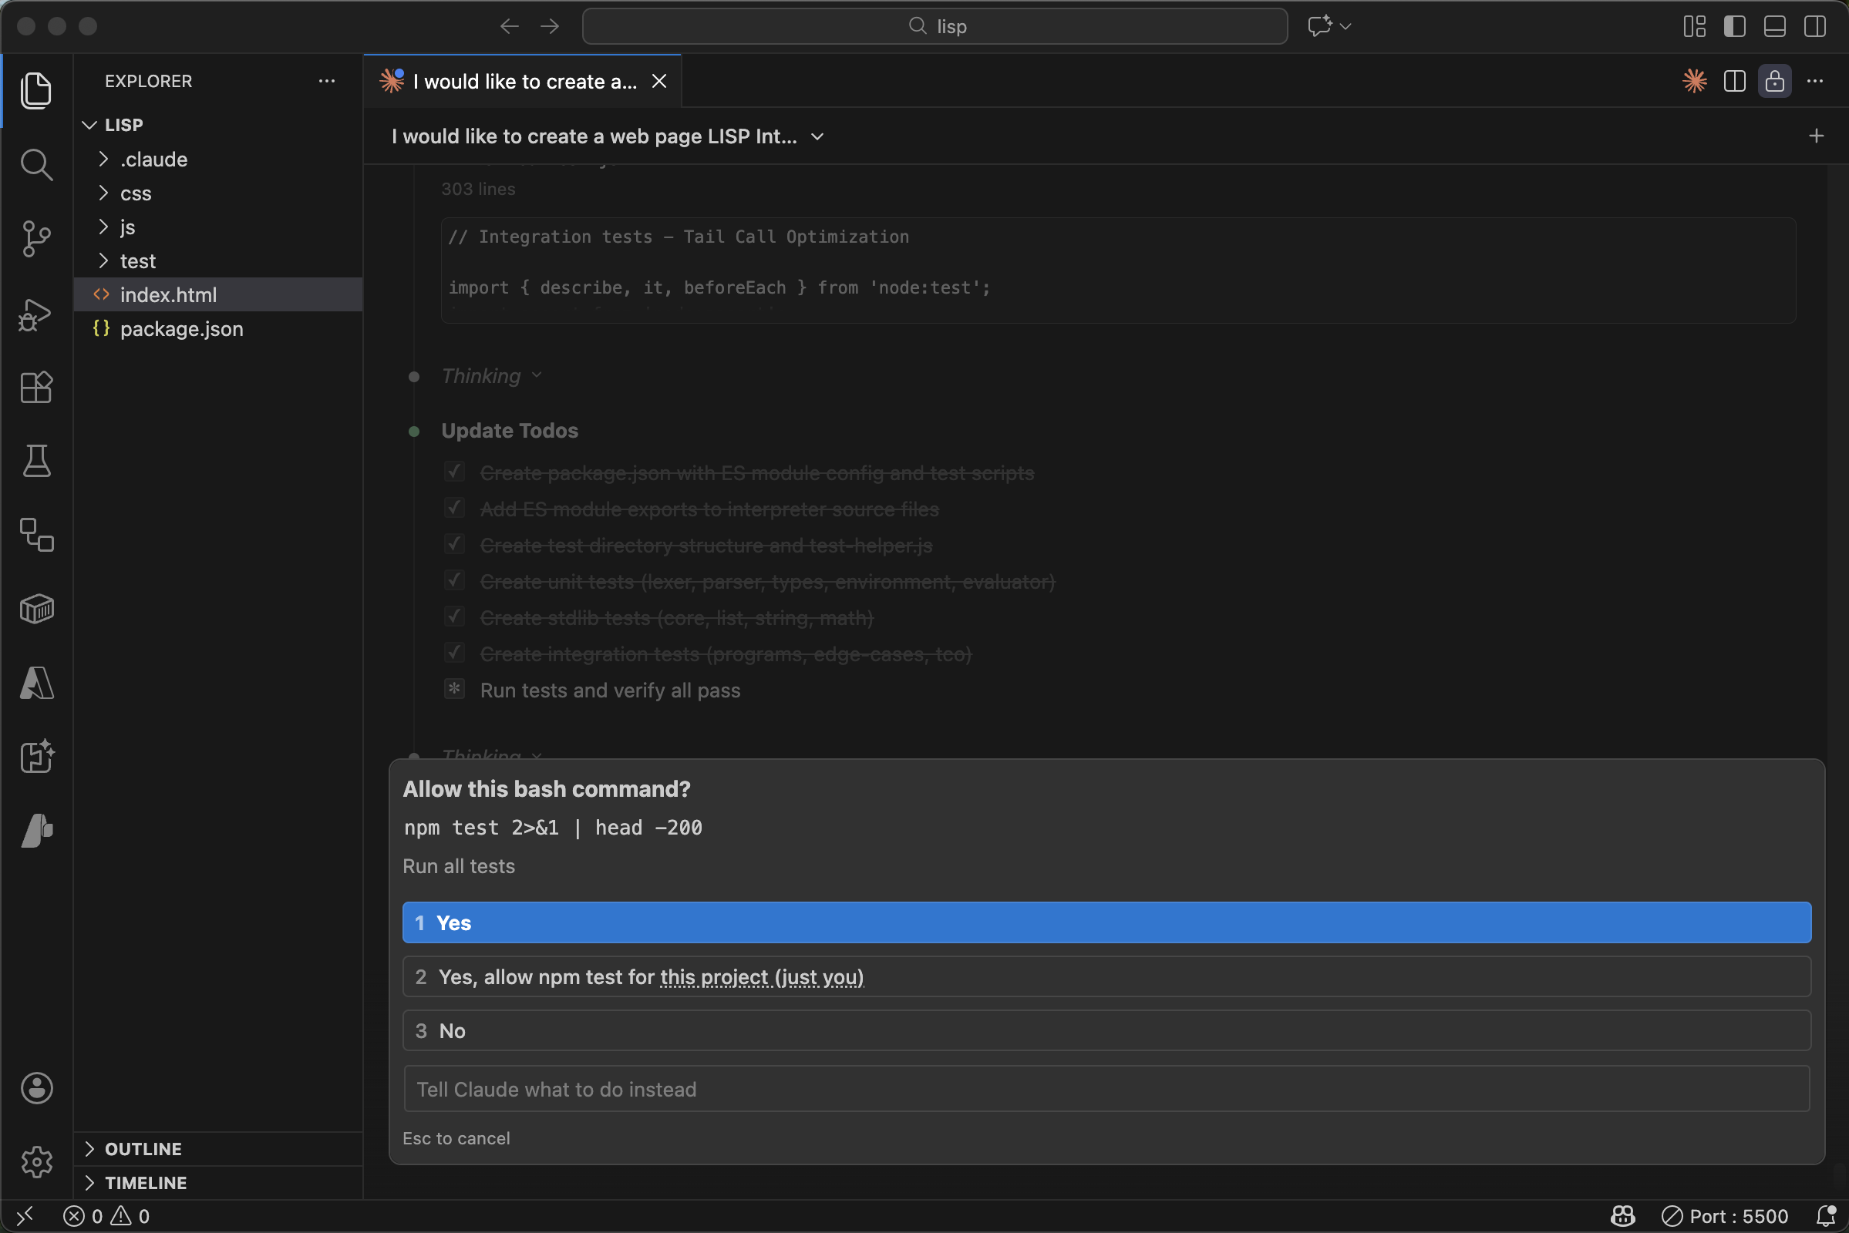The width and height of the screenshot is (1849, 1233).
Task: Open the Search view in activity bar
Action: pos(36,165)
